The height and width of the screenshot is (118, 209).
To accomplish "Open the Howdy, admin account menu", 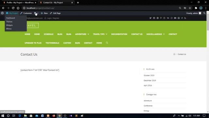I will click(x=194, y=13).
